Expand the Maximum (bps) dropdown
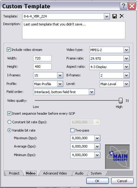Image resolution: width=137 pixels, height=188 pixels. 97,138
